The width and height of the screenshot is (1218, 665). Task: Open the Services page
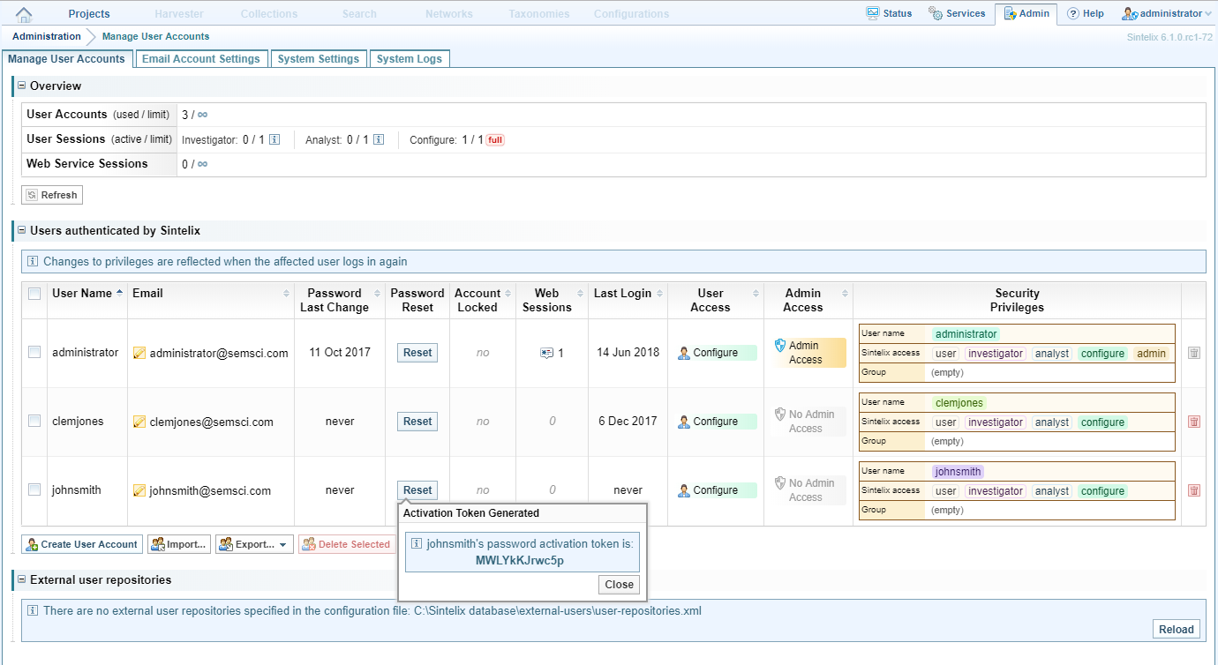[x=957, y=13]
